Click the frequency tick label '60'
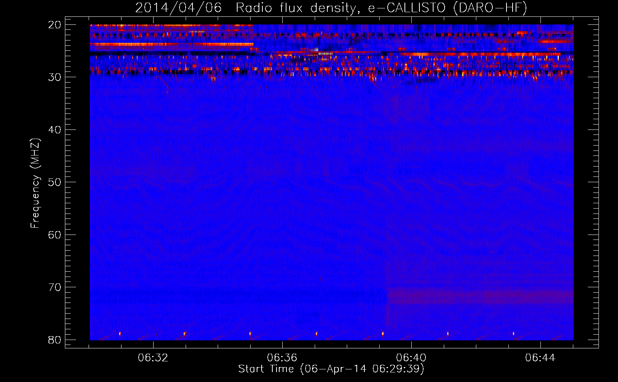This screenshot has width=618, height=382. (x=55, y=235)
